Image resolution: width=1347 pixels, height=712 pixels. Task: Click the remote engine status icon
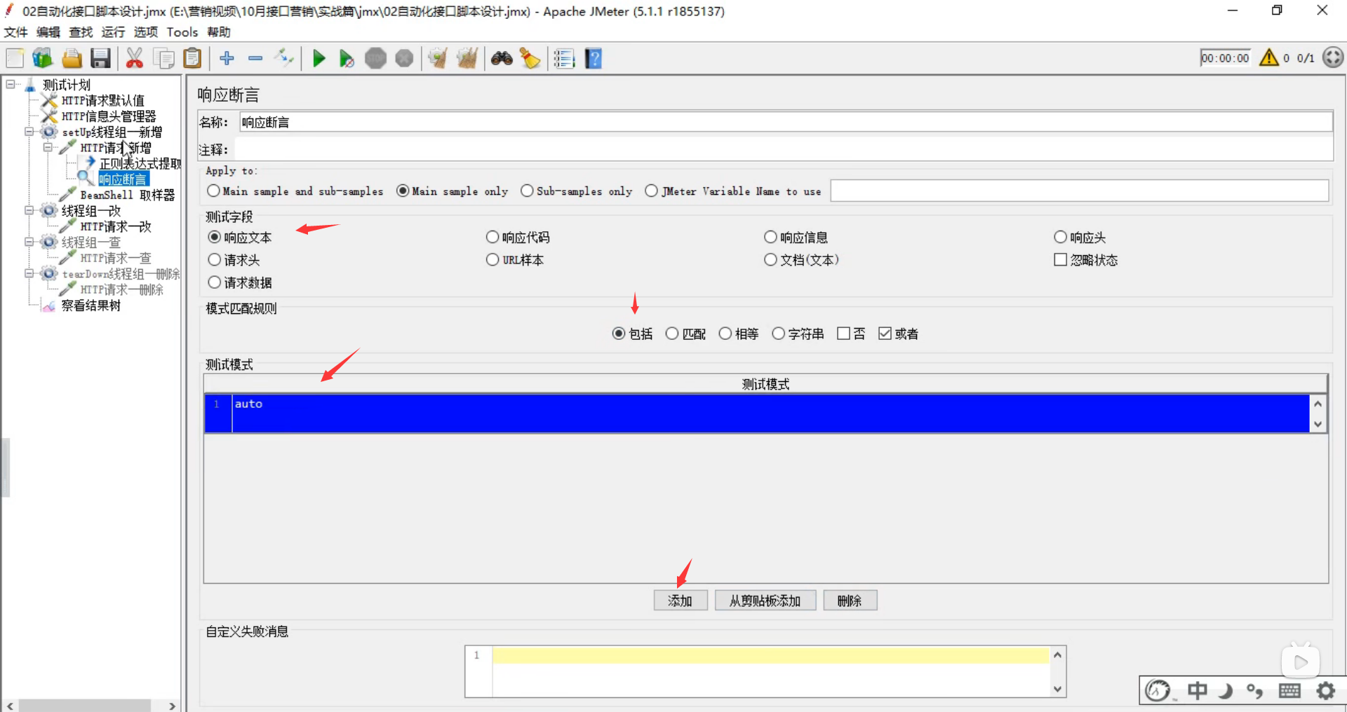tap(1333, 57)
